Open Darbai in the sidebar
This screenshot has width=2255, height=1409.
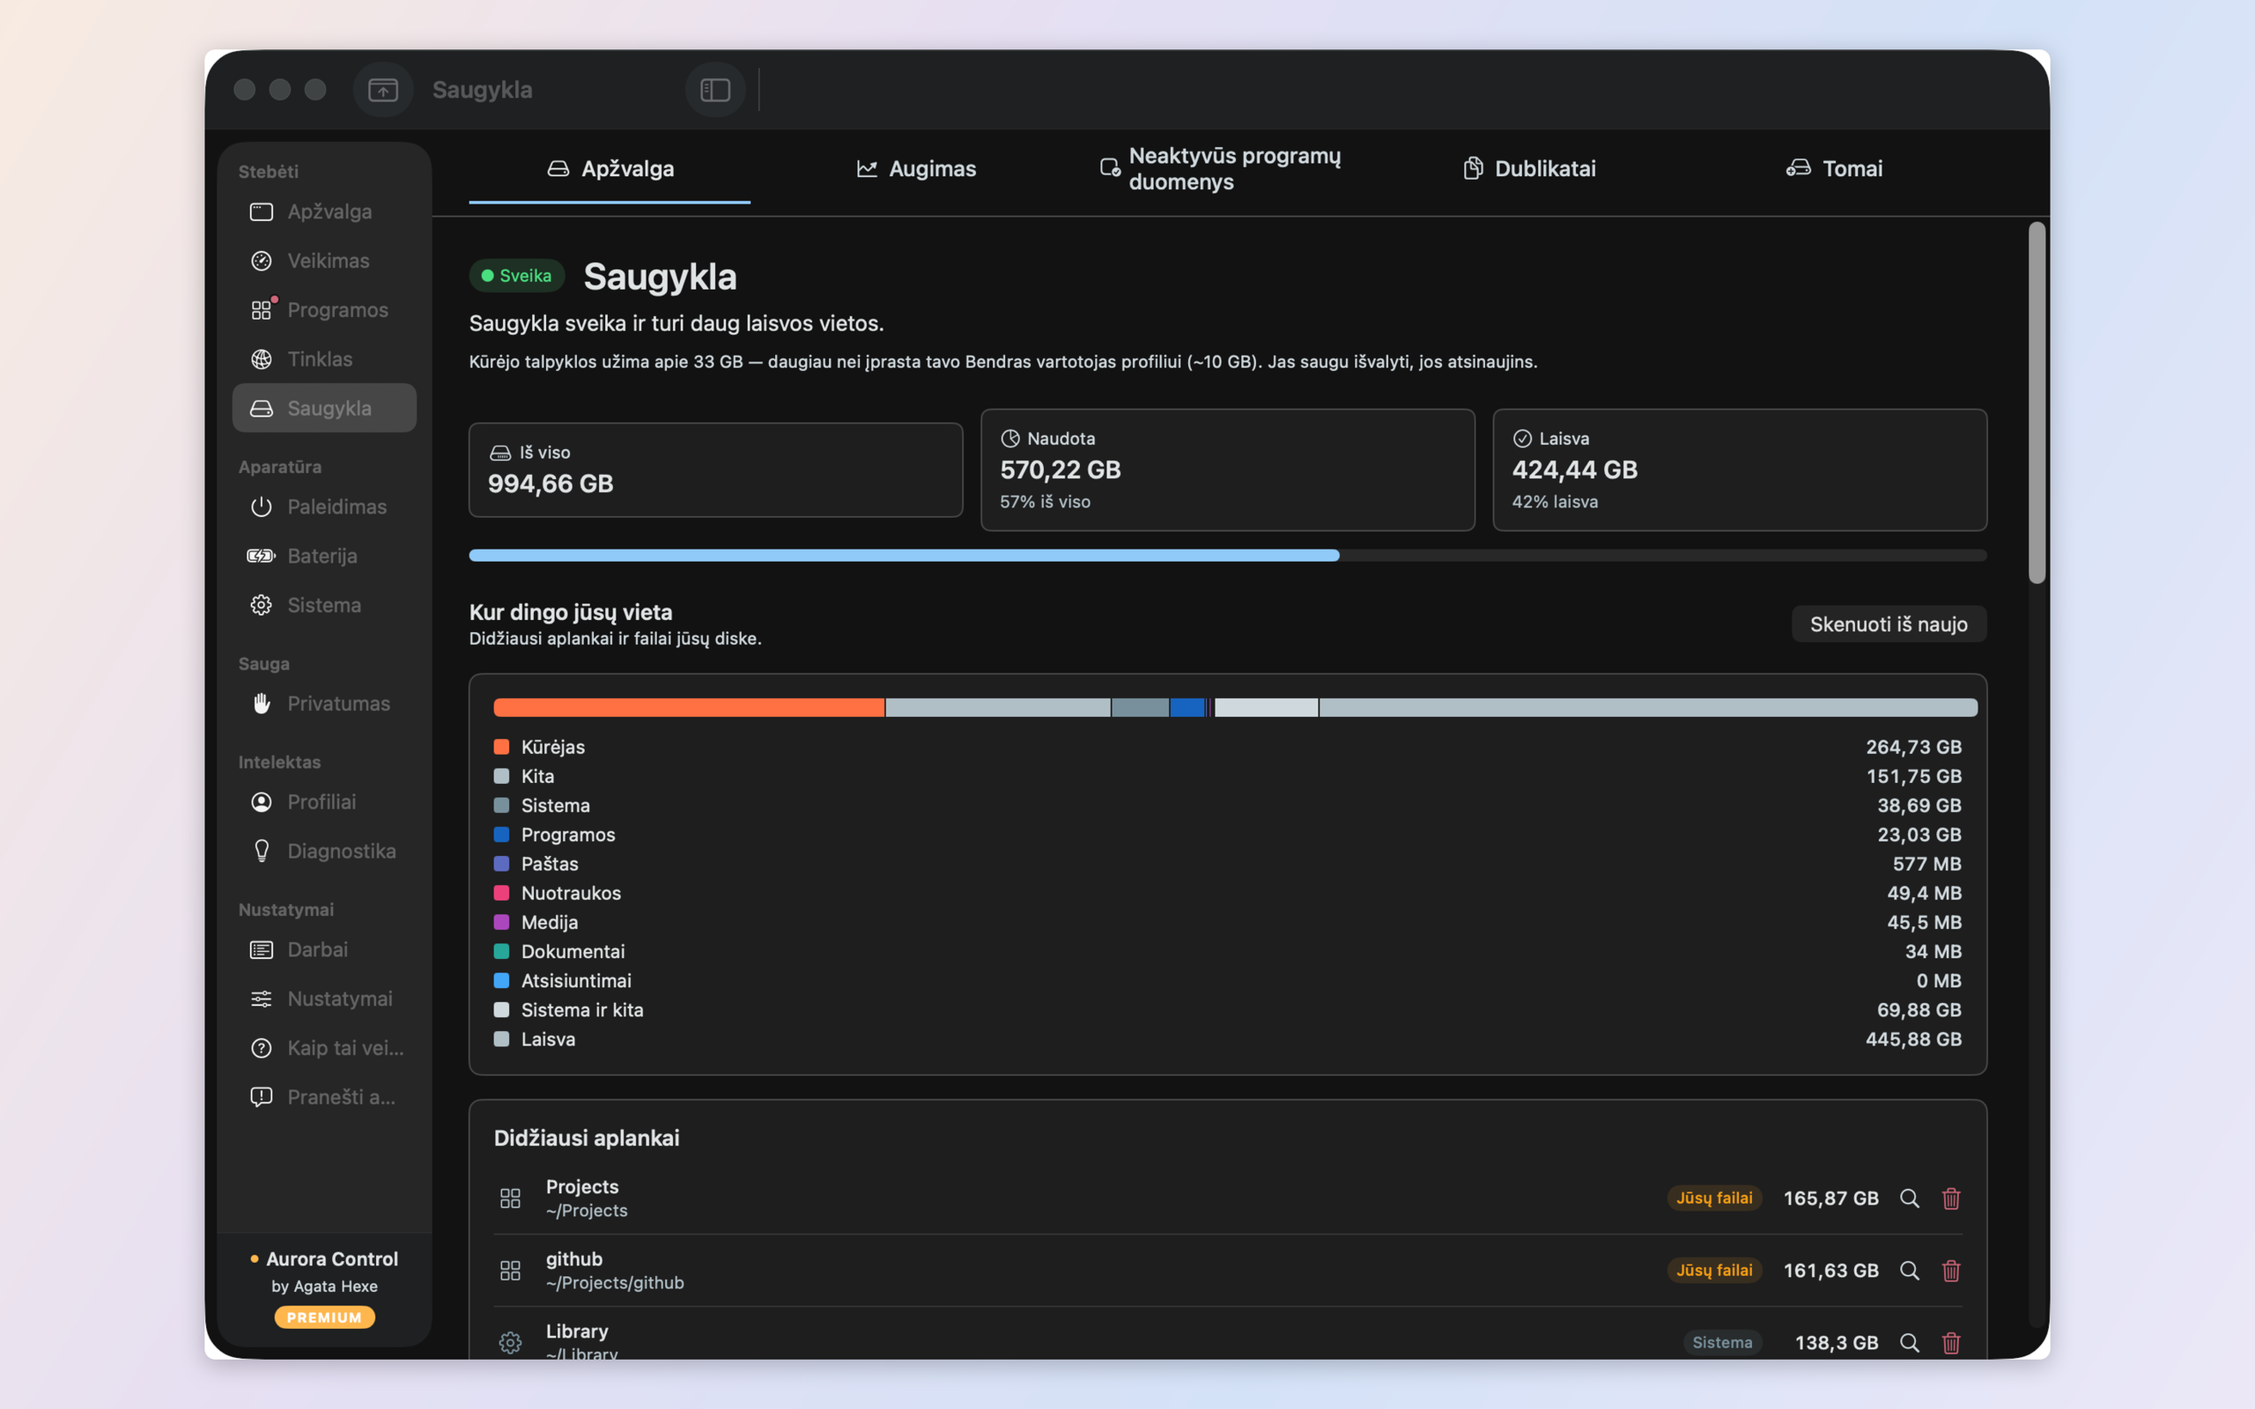[x=324, y=949]
